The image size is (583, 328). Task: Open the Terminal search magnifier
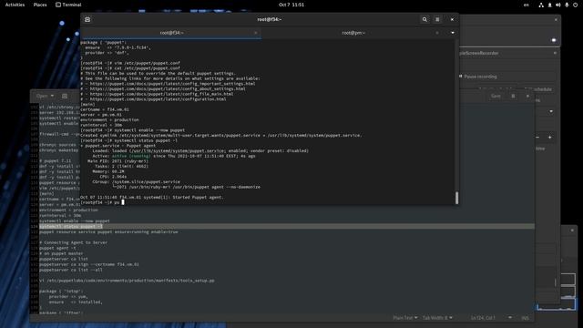[x=424, y=19]
